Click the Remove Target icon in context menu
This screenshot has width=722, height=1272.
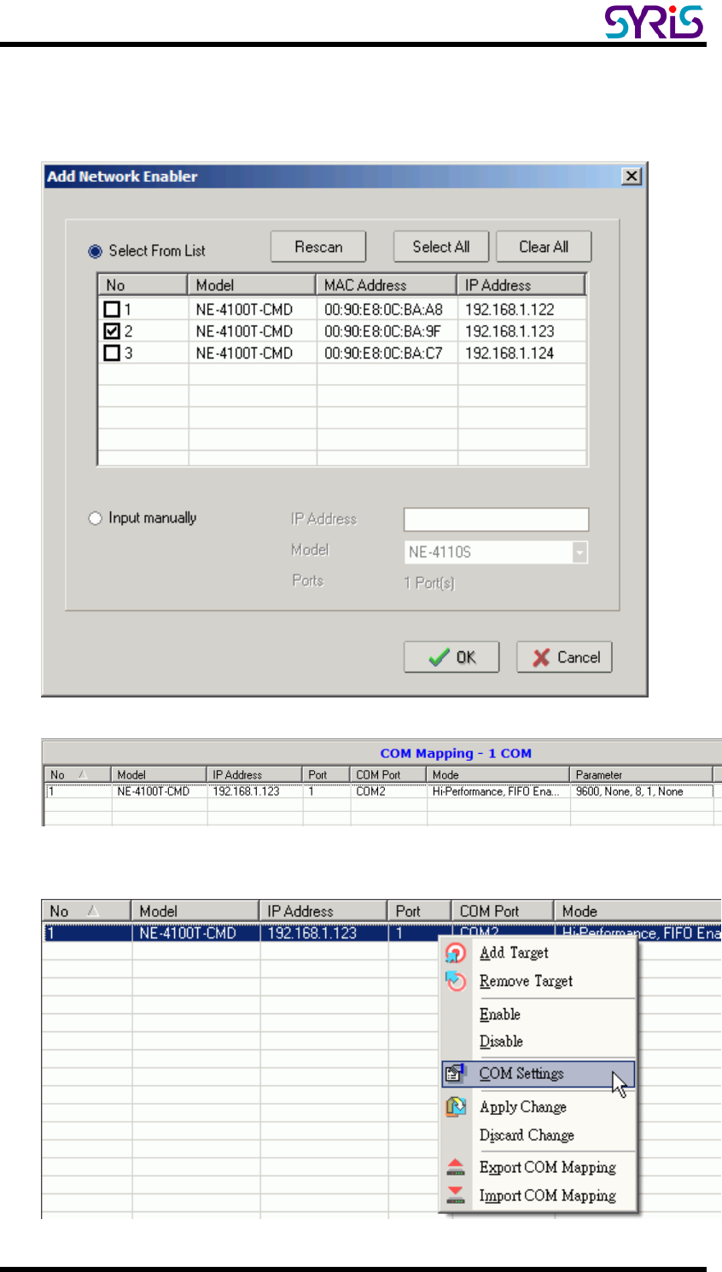point(456,981)
